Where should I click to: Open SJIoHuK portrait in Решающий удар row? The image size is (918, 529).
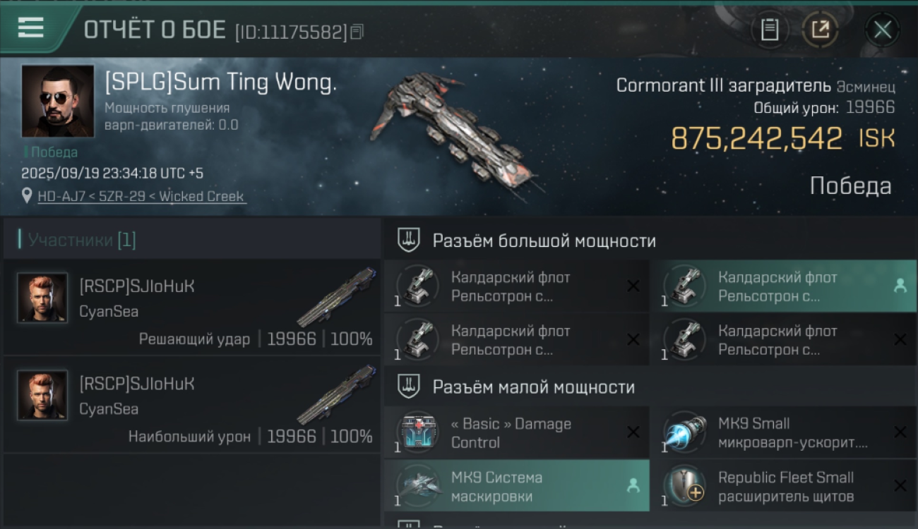[x=42, y=297]
